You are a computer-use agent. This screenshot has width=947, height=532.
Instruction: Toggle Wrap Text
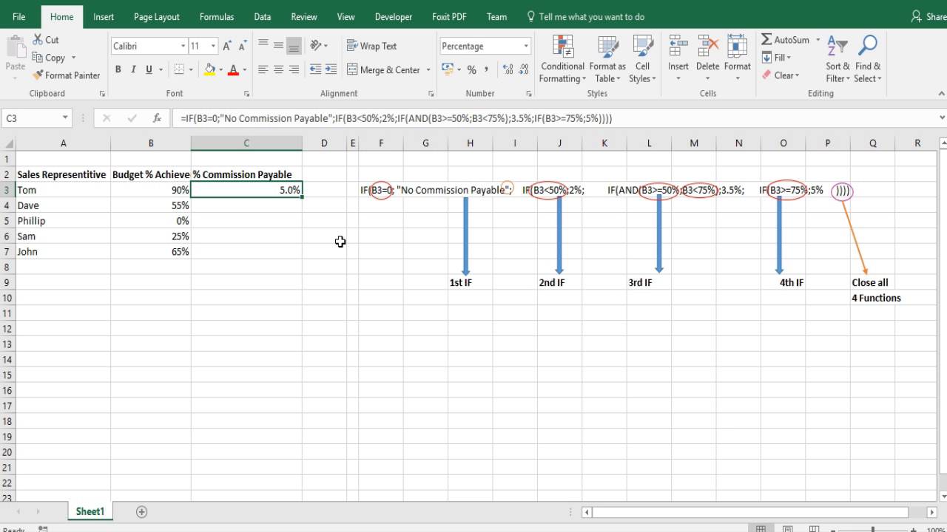[372, 46]
